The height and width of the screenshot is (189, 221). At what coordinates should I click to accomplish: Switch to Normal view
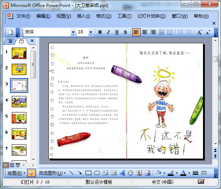[x=6, y=165]
